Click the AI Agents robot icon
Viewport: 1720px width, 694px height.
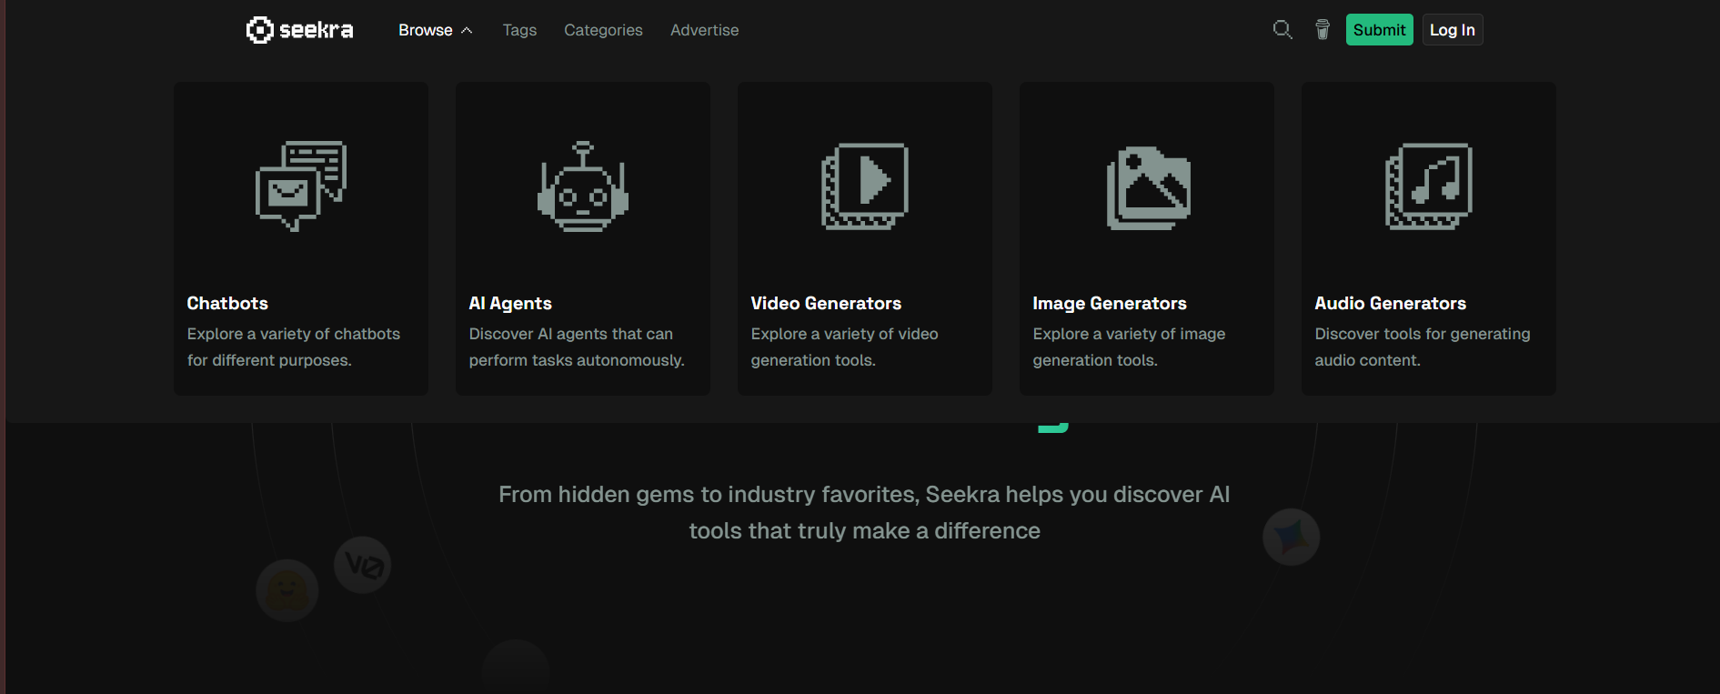[x=583, y=186]
